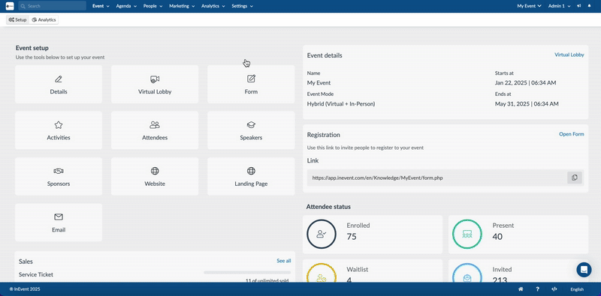Click the code brackets icon in footer
Screen dimensions: 601x296
click(x=554, y=289)
